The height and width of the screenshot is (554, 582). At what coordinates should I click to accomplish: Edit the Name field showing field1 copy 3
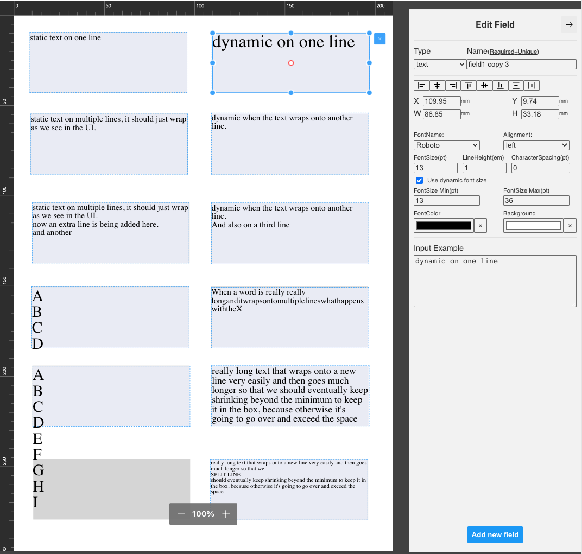[x=521, y=64]
